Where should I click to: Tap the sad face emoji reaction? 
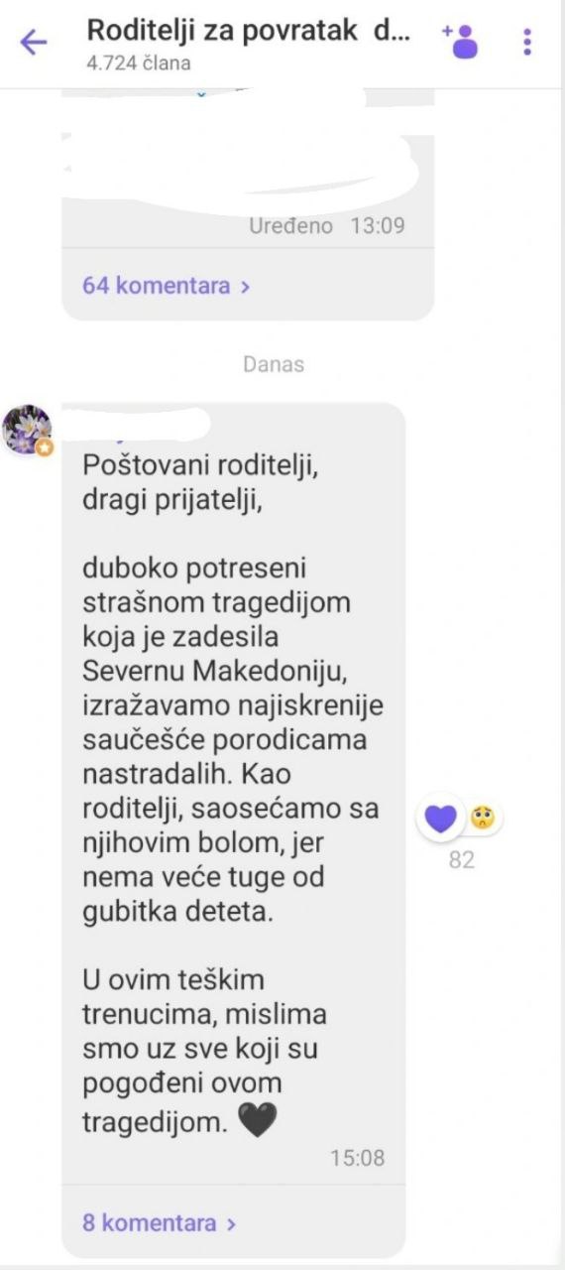pyautogui.click(x=482, y=819)
